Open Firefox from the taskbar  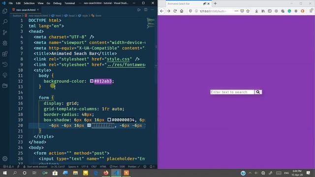106,173
